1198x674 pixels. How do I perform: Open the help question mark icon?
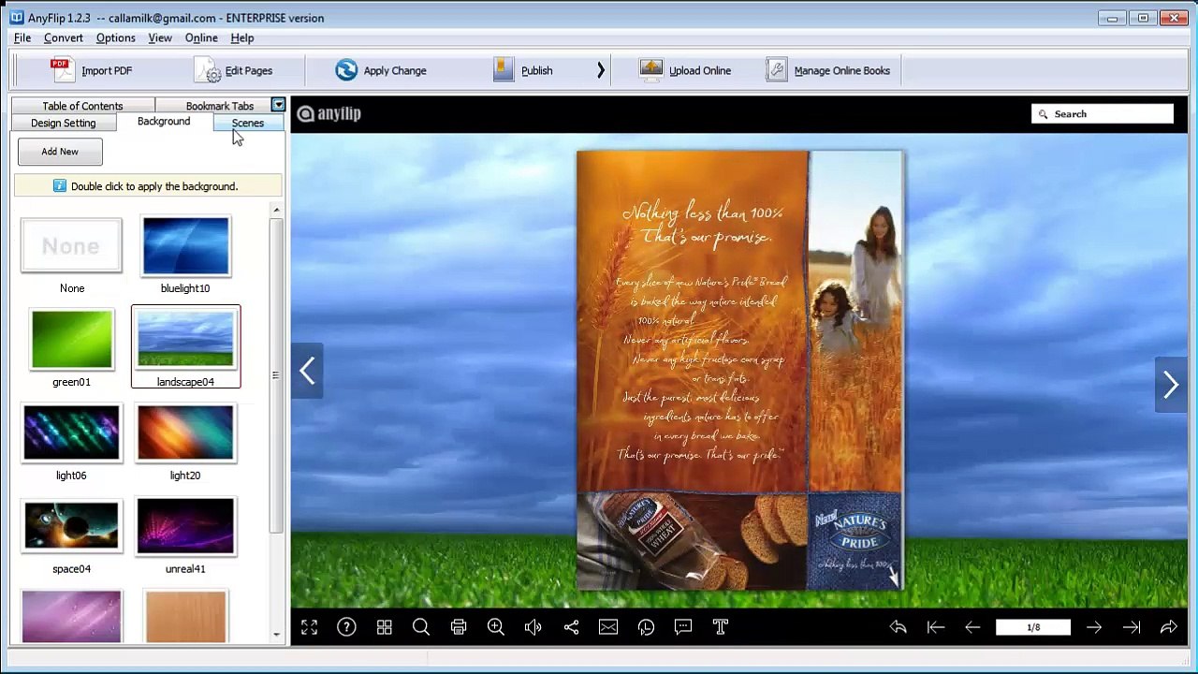[346, 627]
